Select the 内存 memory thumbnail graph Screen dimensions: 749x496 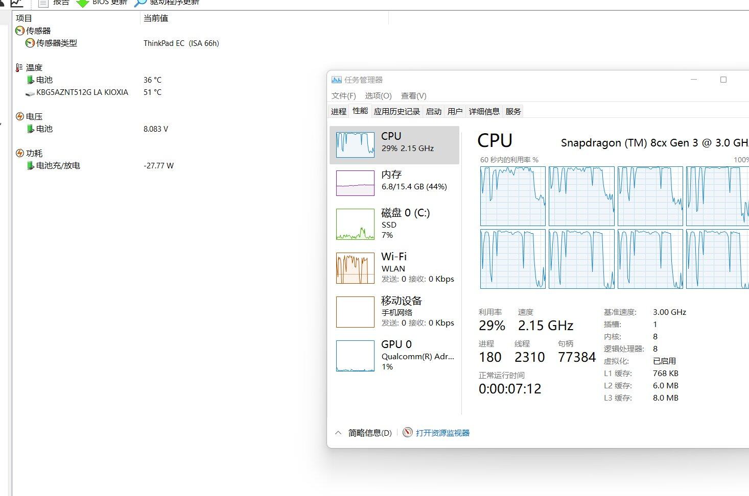point(355,183)
